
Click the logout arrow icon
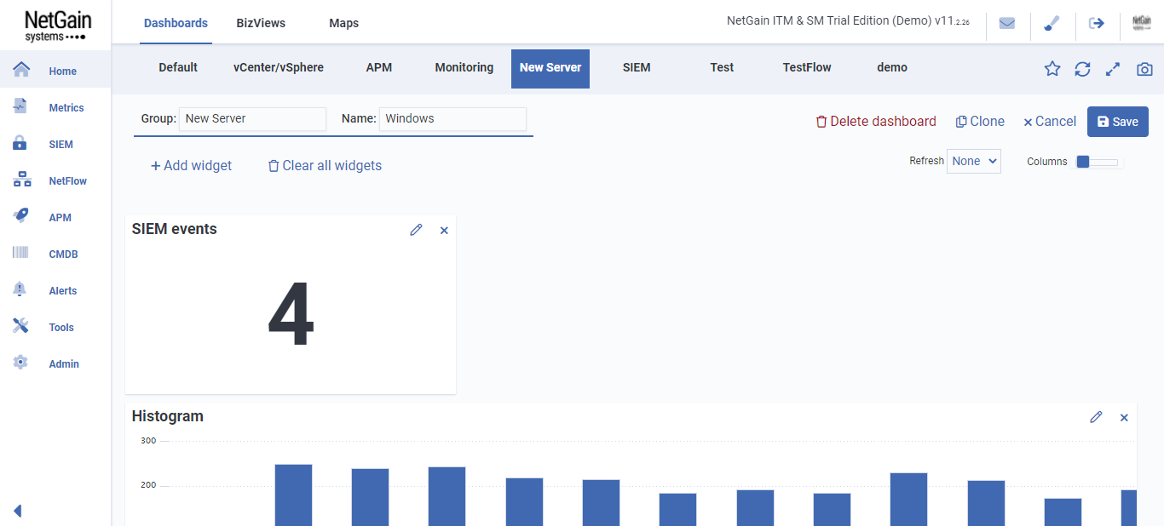(1097, 23)
